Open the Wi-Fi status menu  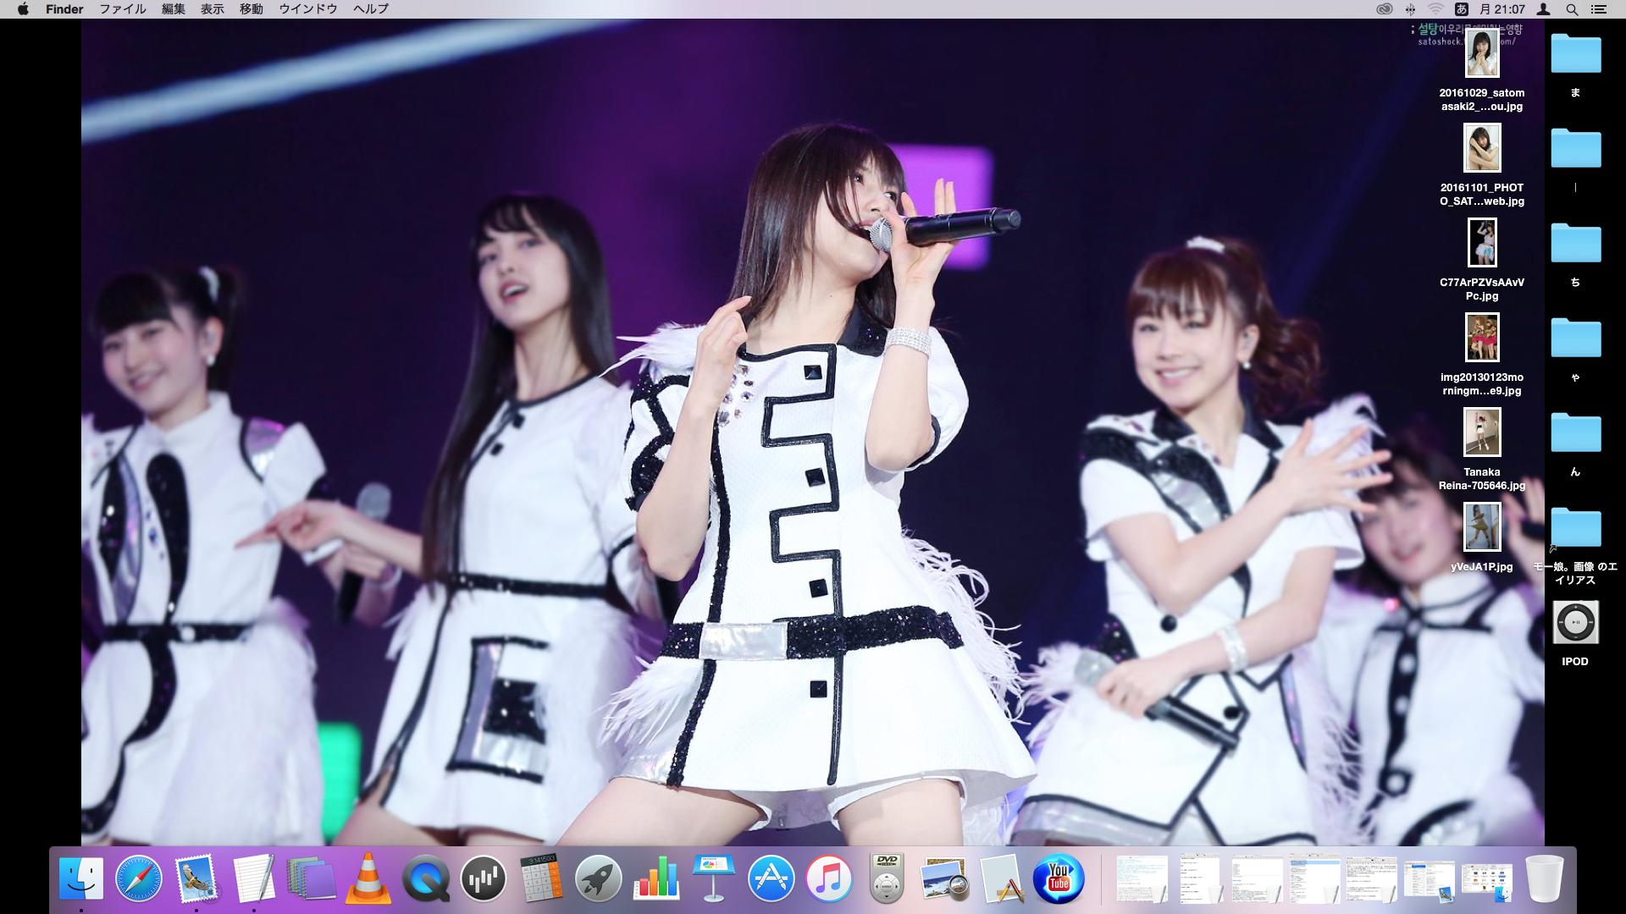[1435, 9]
